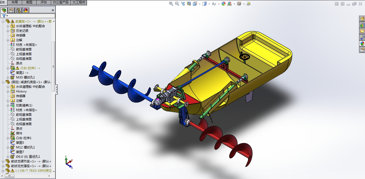Switch to the 评估 tab

44,2
